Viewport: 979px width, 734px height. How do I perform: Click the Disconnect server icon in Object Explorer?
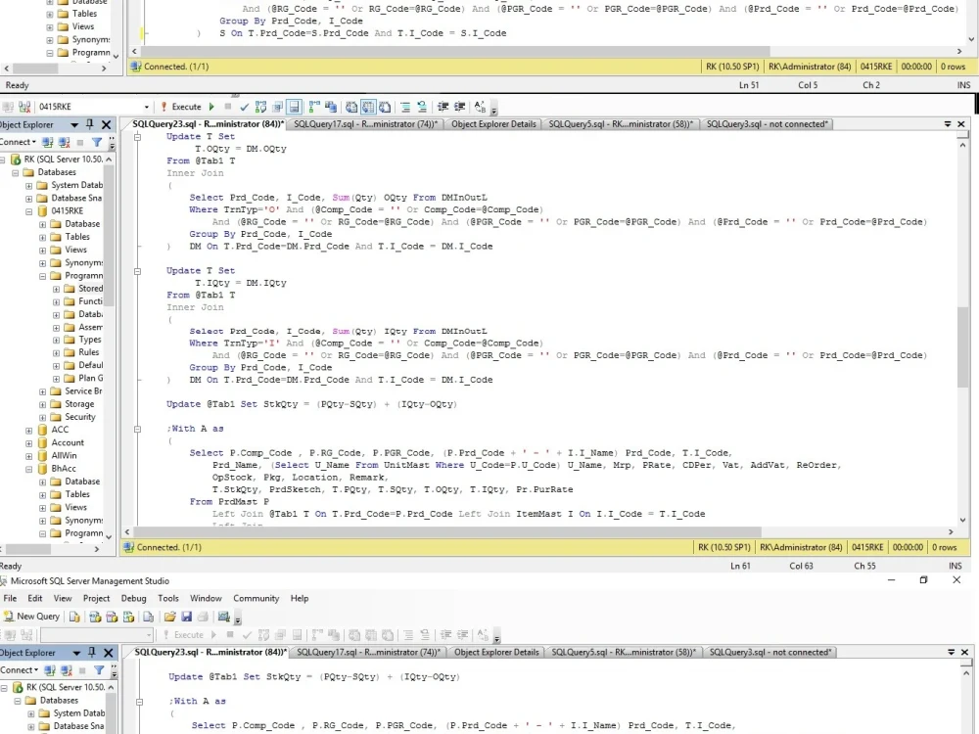(63, 142)
